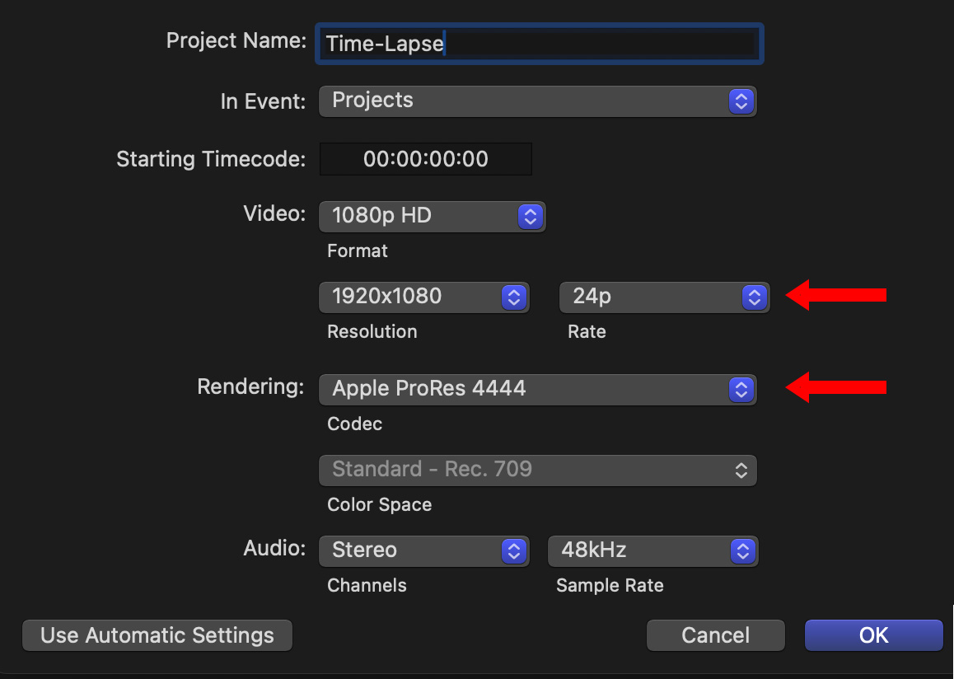The image size is (954, 679).
Task: Expand the Apple ProRes 4444 codec dropdown
Action: [536, 389]
